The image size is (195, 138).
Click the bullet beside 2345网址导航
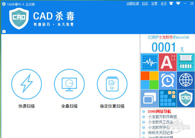coord(143,111)
